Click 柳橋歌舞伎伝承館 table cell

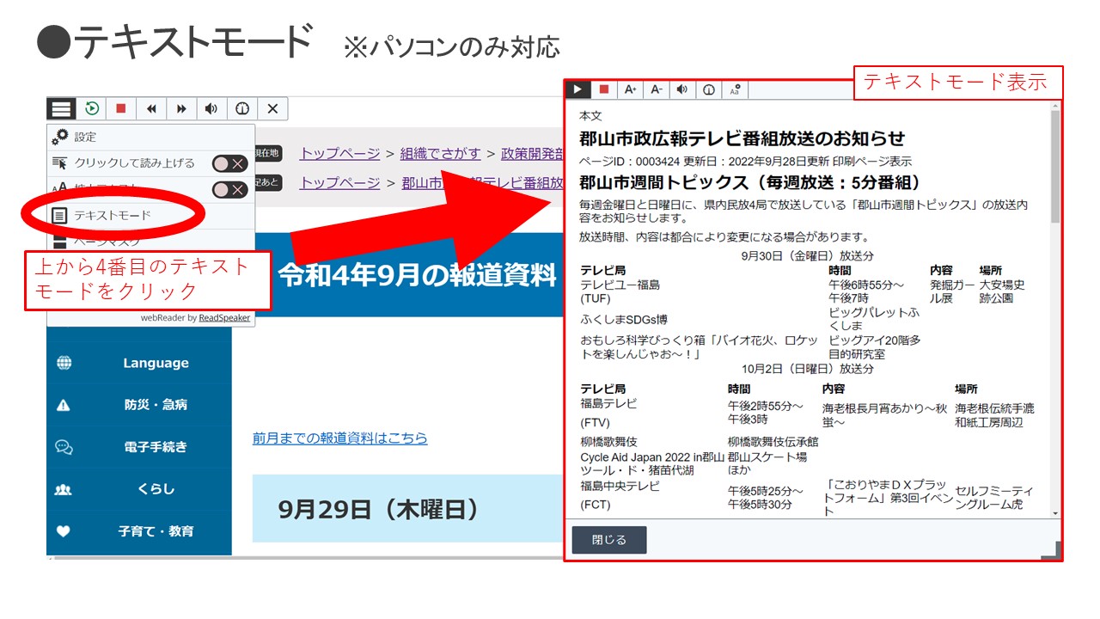click(x=773, y=441)
